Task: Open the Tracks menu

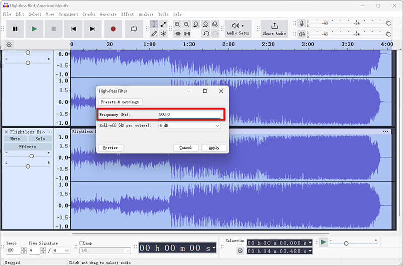Action: click(x=89, y=14)
